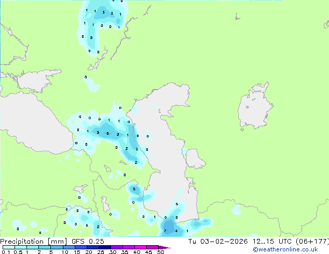Click the date 'Tu 03-02-2026' text
Screen dimensions: 329x254
point(218,242)
